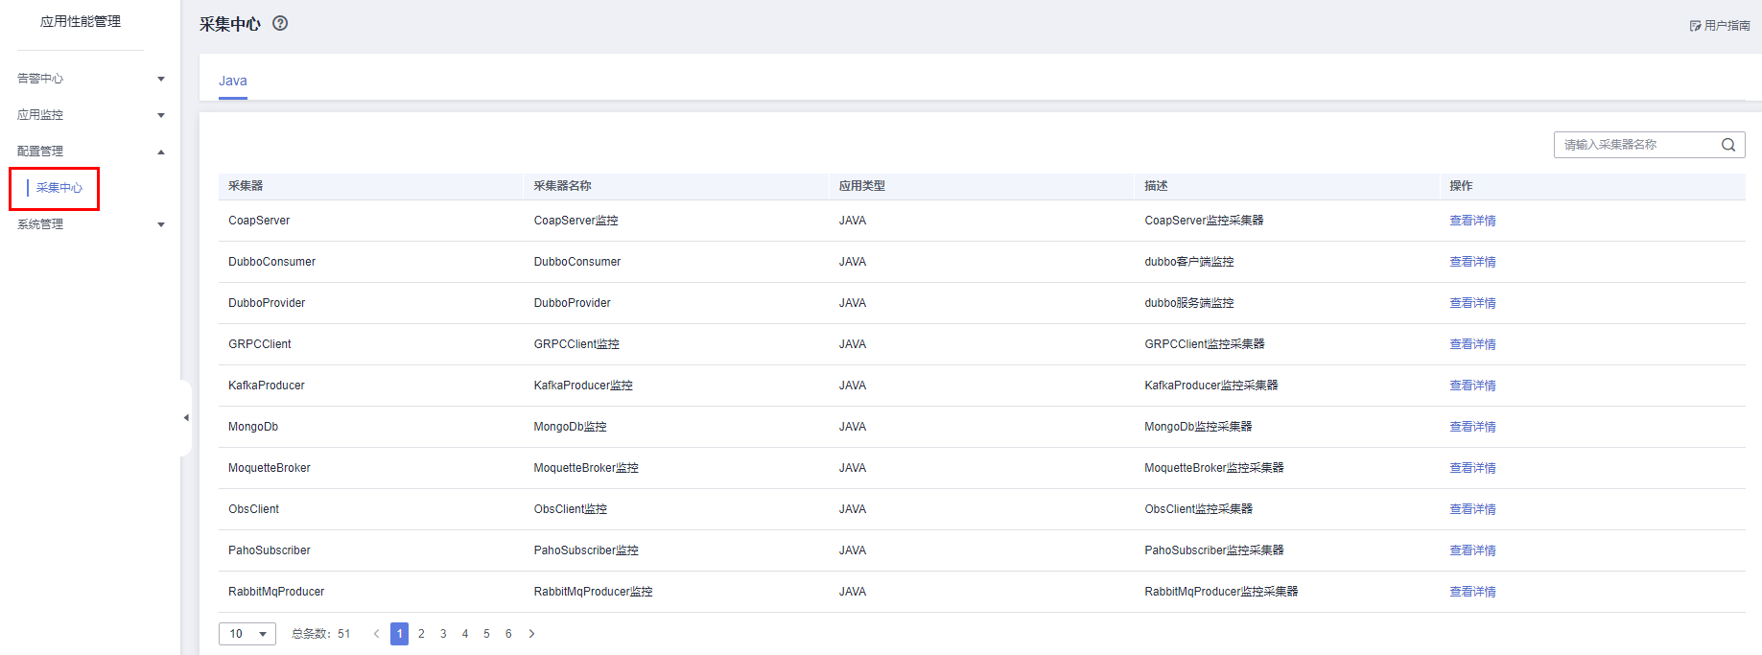Go to previous page arrow
This screenshot has width=1762, height=655.
coord(376,634)
